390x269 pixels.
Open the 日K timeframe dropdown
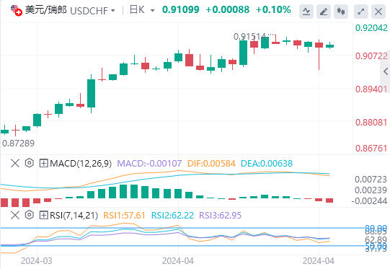(142, 10)
